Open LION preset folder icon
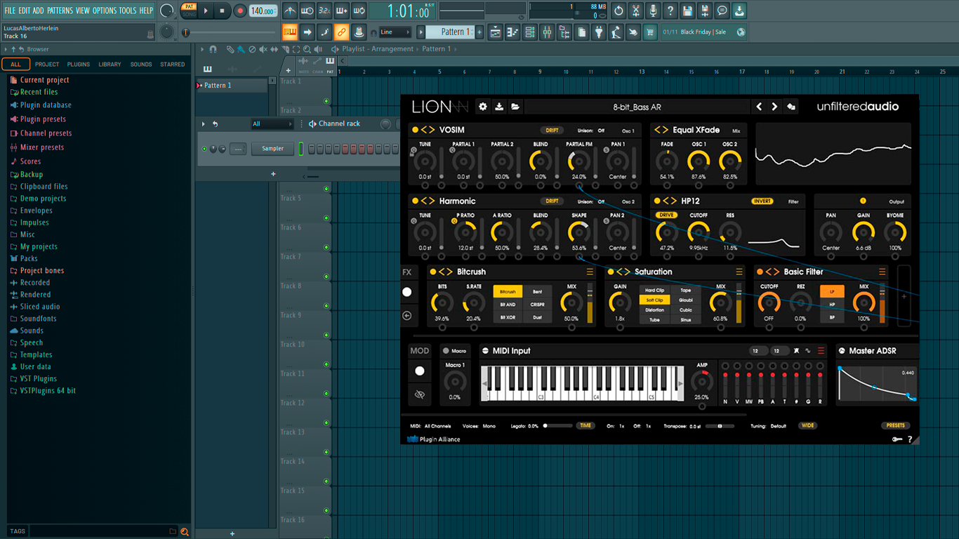Screen dimensions: 959x539 [515, 107]
